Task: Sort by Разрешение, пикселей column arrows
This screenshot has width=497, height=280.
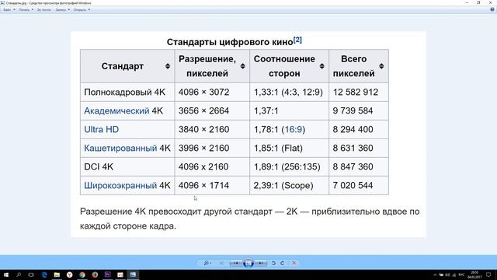Action: [x=243, y=66]
